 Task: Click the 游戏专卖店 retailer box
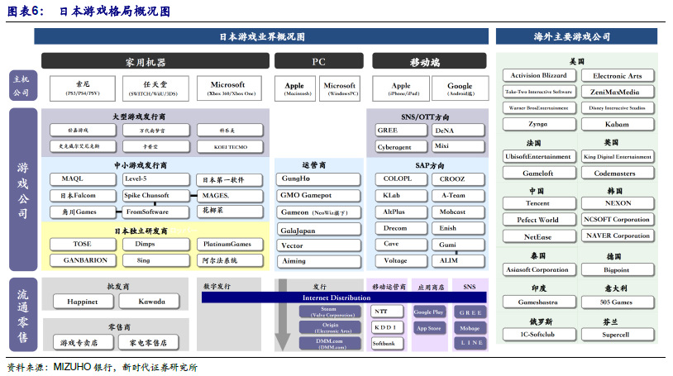click(x=84, y=342)
